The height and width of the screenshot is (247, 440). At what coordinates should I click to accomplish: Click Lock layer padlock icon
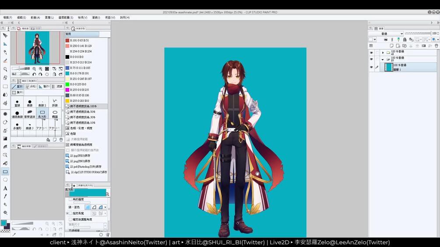pyautogui.click(x=405, y=39)
